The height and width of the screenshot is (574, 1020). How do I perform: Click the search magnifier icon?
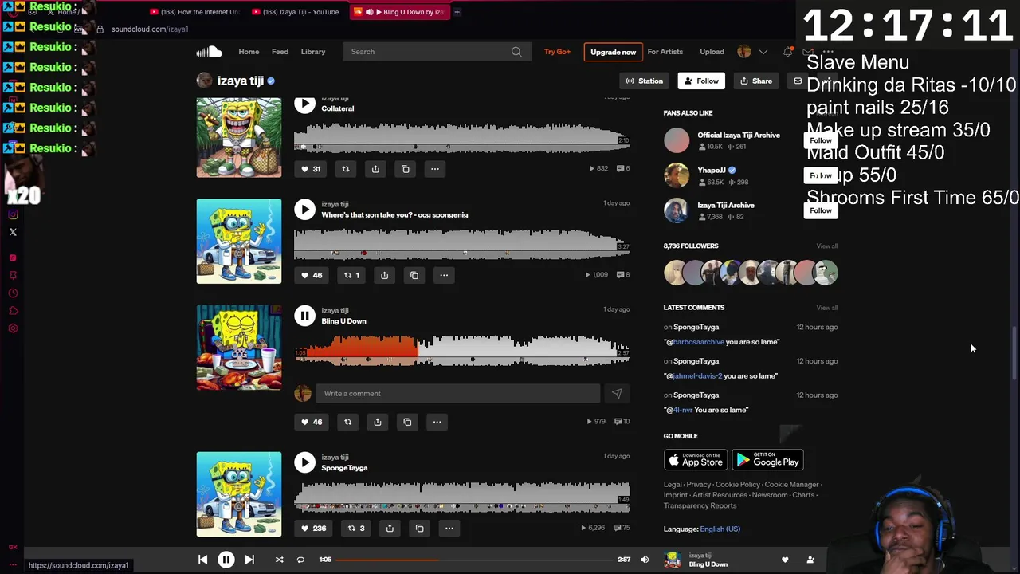[516, 52]
